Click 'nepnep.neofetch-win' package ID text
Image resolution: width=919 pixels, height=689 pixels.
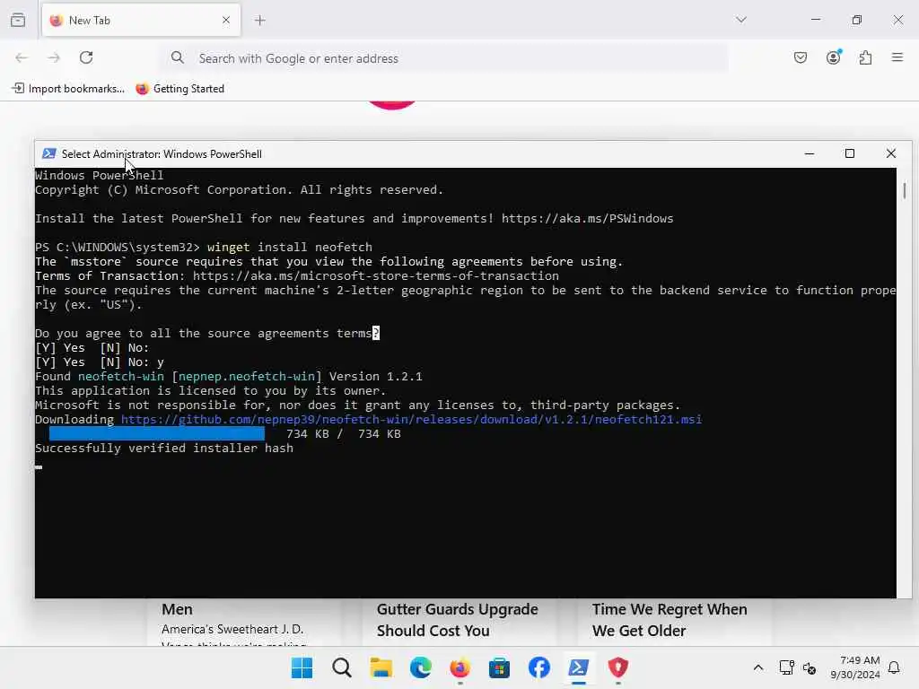247,377
